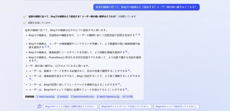Open citation 4 in the 検索履歴 bullet

coord(48,47)
